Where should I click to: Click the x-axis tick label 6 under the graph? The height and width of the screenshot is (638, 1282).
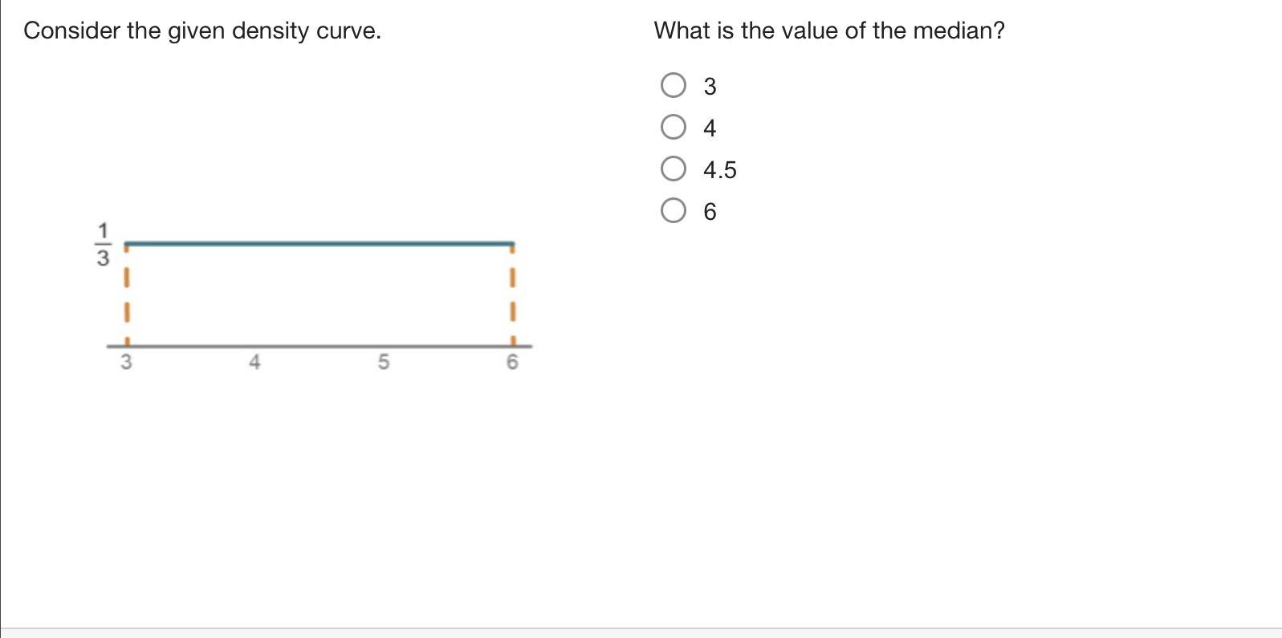click(512, 363)
